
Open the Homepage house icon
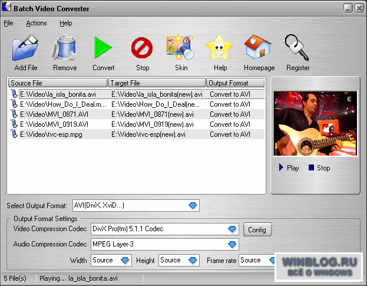pyautogui.click(x=258, y=47)
